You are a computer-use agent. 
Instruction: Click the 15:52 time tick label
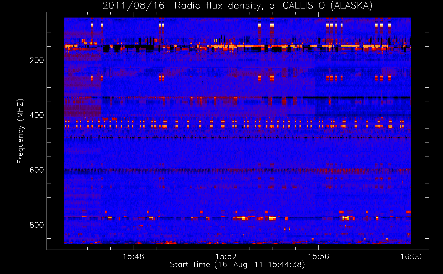pyautogui.click(x=226, y=257)
